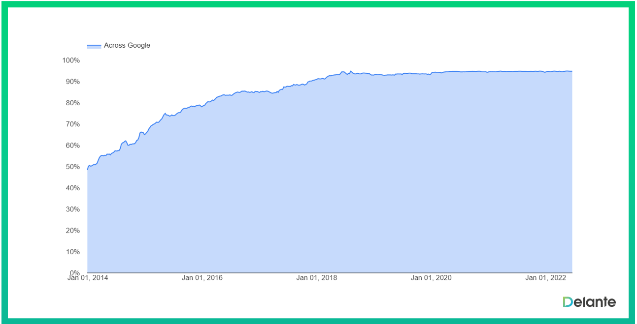Select the Jan 01, 2018 axis date
This screenshot has width=637, height=324.
(x=316, y=278)
